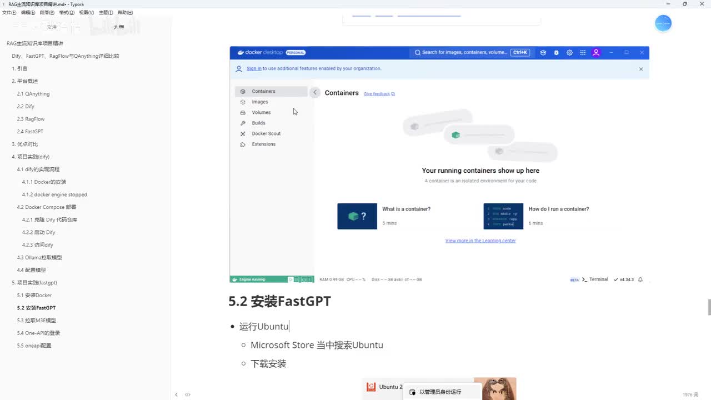Select outline entry 5.1 安装Docker
The width and height of the screenshot is (711, 400).
(x=34, y=295)
